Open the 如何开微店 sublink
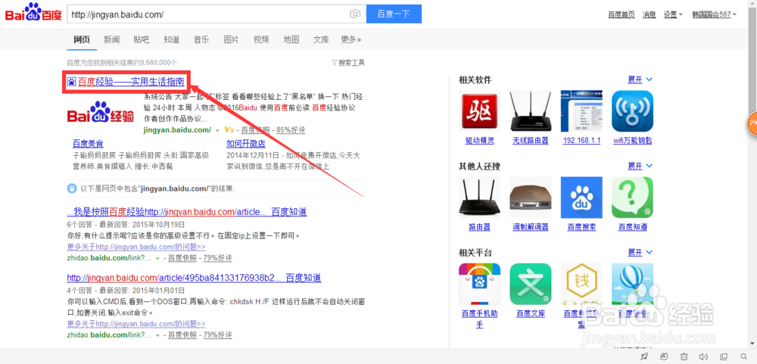Screen dimensions: 757x364 [246, 144]
